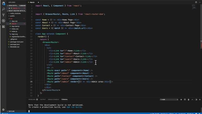Screen dimensions: 202x114
Task: Select the node terminal dropdown
Action: pos(169,99)
